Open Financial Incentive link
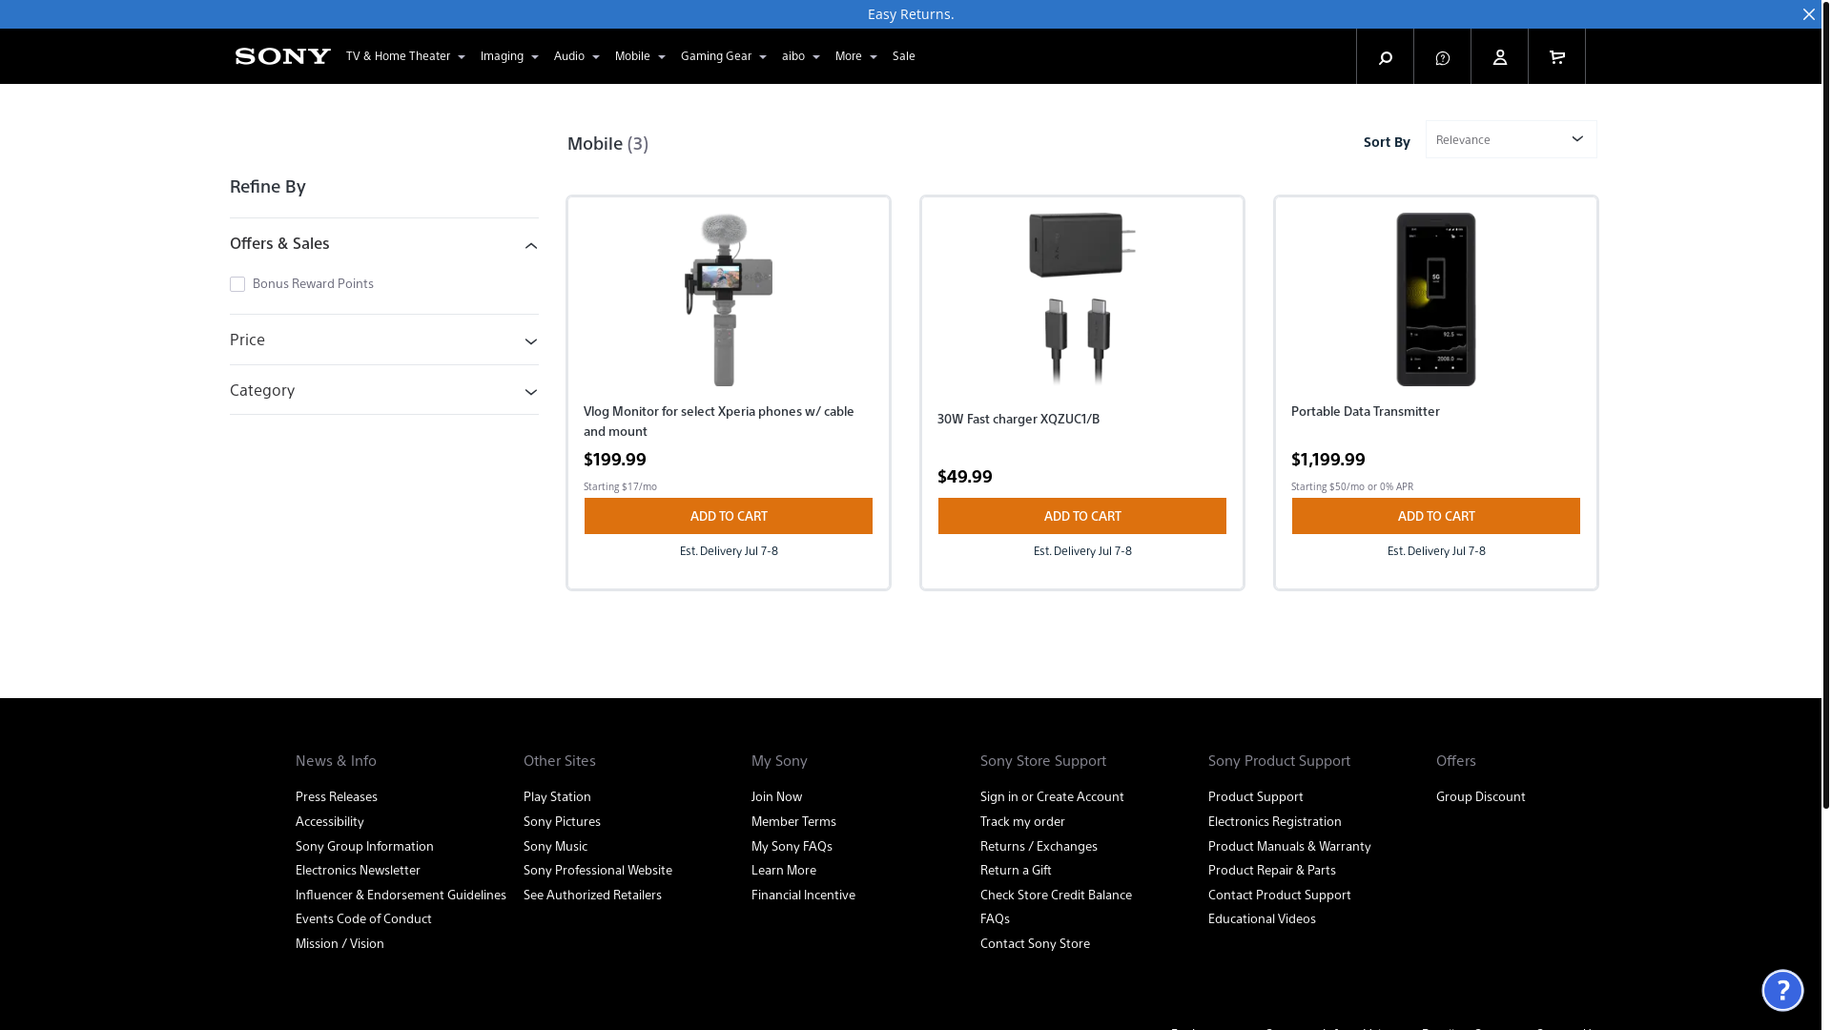The image size is (1831, 1030). 803,896
